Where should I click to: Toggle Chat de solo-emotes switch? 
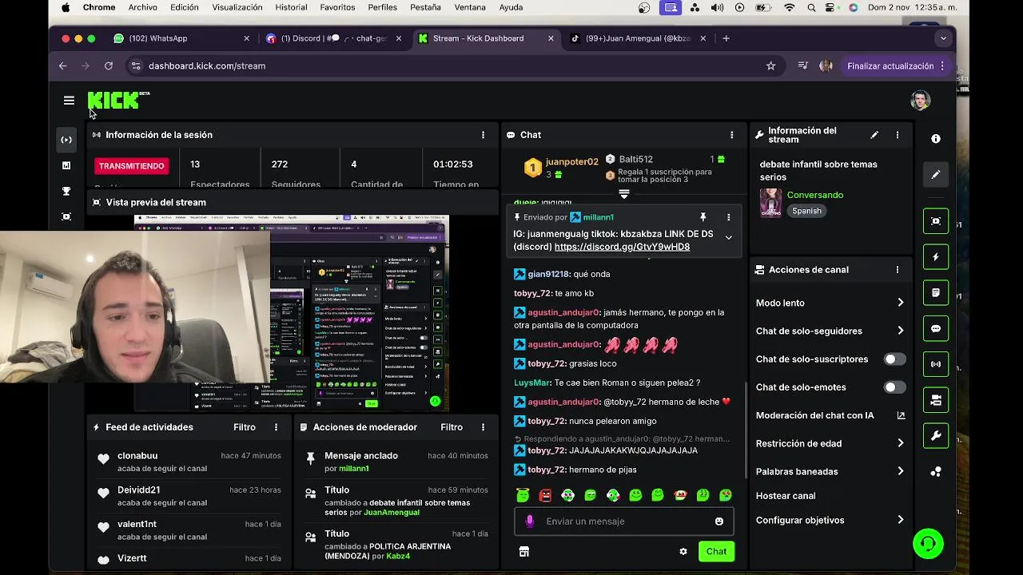pyautogui.click(x=894, y=387)
